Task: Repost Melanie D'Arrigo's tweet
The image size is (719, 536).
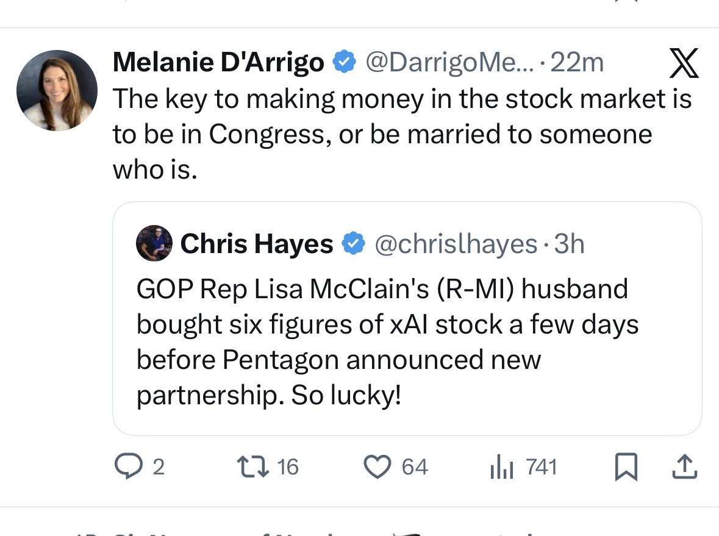Action: [248, 467]
